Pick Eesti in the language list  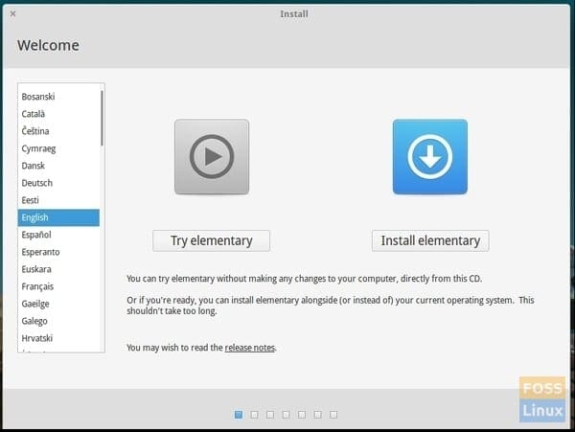58,200
